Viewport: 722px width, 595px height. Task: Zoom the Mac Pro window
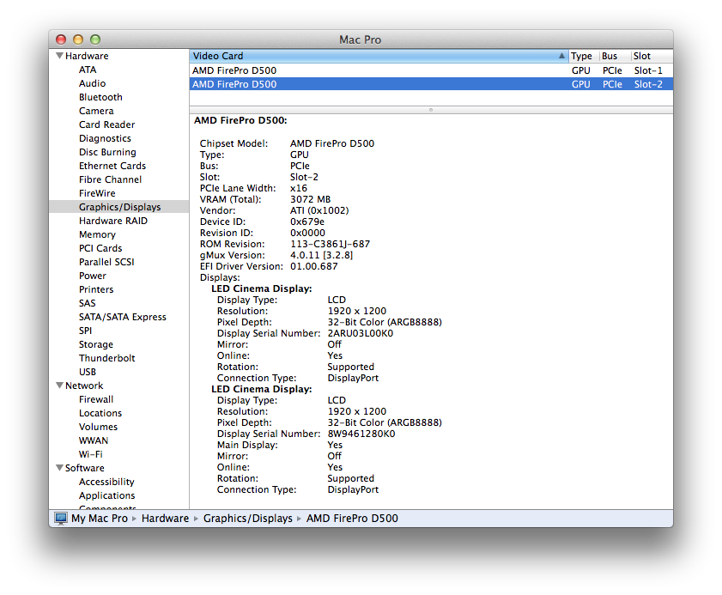95,39
